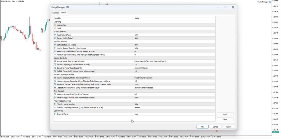Viewport: 281px width, 139px height.
Task: Edit Maximum Volume Capacity value 10.0
Action: tap(174, 85)
